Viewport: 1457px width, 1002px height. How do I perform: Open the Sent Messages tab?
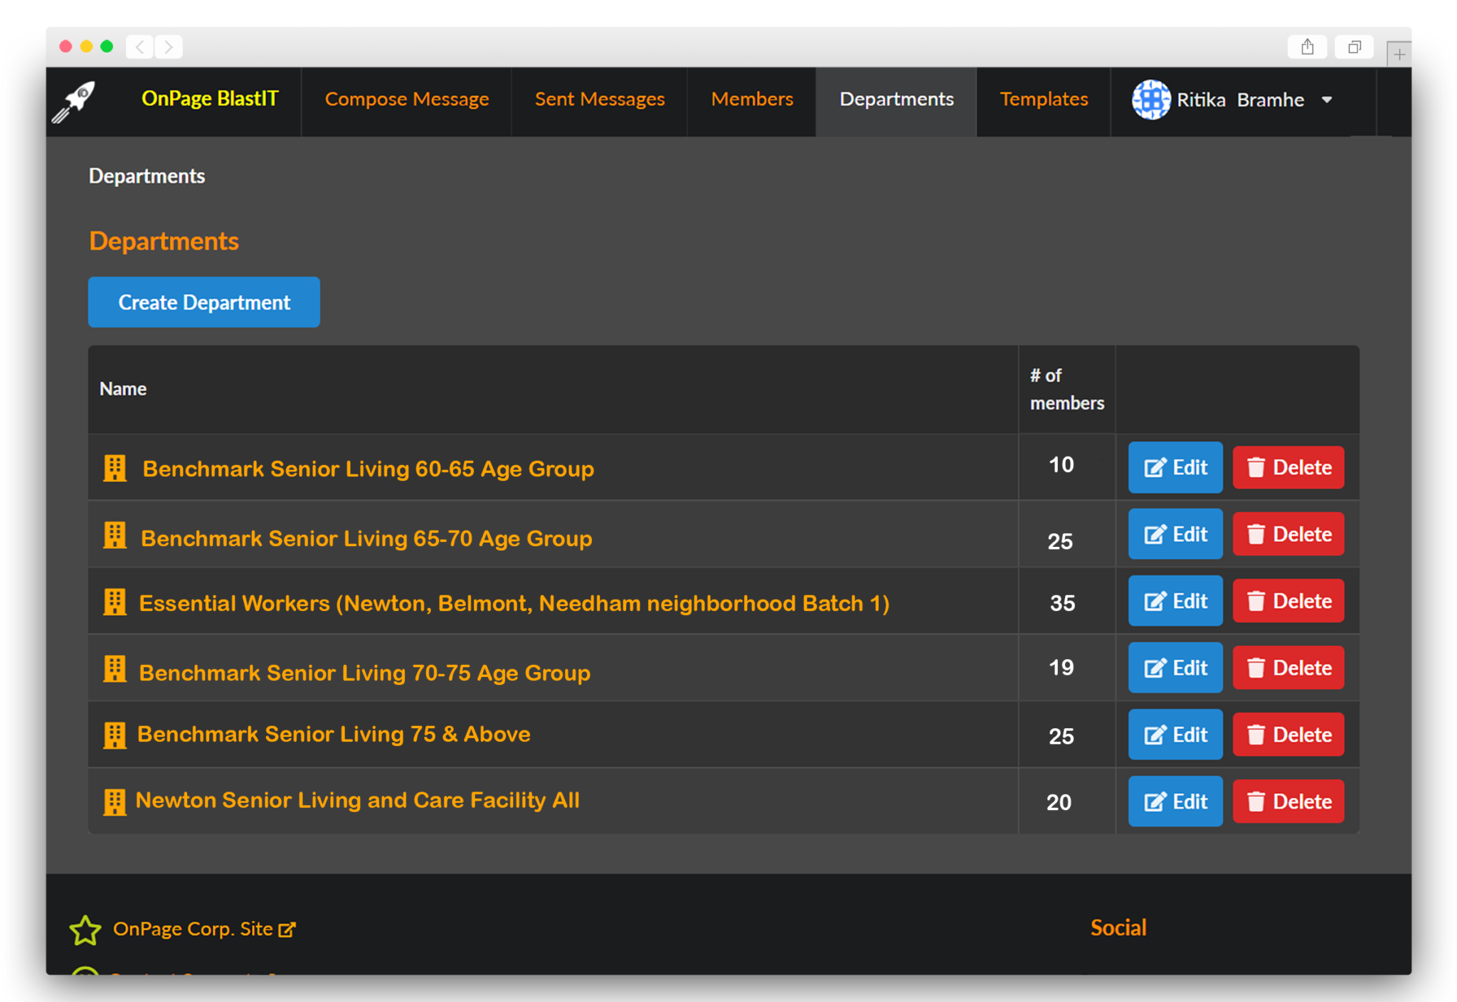(600, 100)
